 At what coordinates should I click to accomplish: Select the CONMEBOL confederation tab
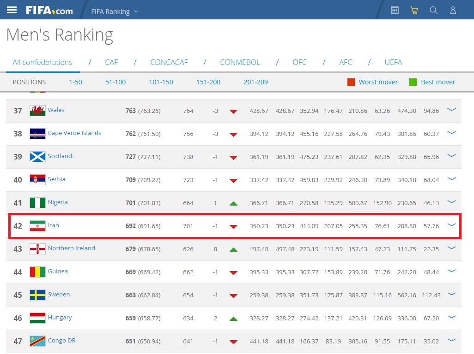tap(240, 62)
